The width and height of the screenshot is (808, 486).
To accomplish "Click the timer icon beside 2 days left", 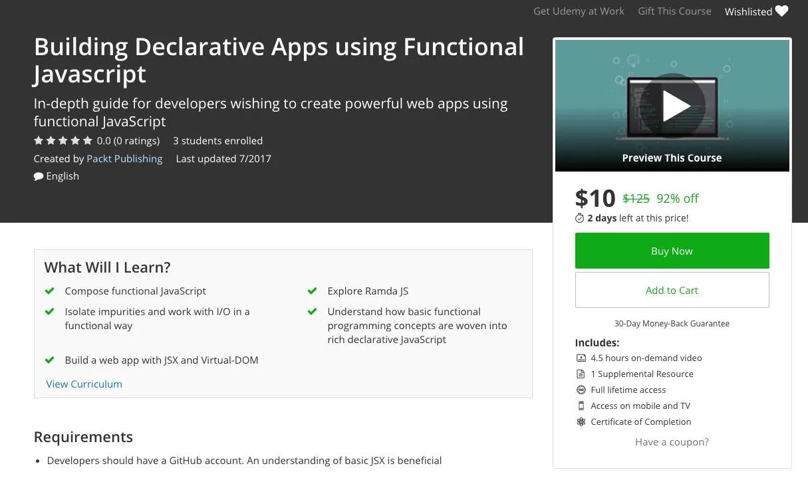I will coord(579,218).
